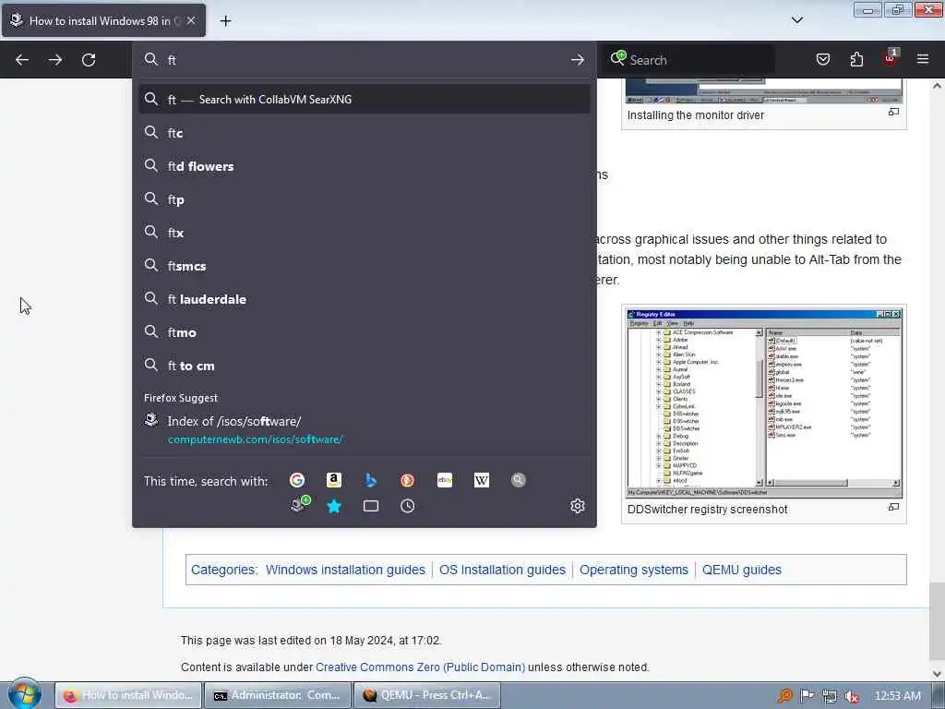945x709 pixels.
Task: Select the gray magnifier search engine icon
Action: click(519, 480)
